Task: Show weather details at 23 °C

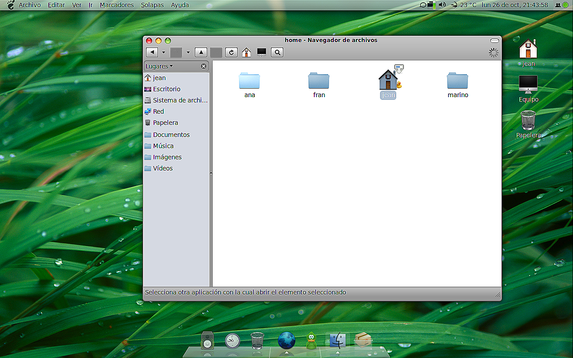Action: pos(468,5)
